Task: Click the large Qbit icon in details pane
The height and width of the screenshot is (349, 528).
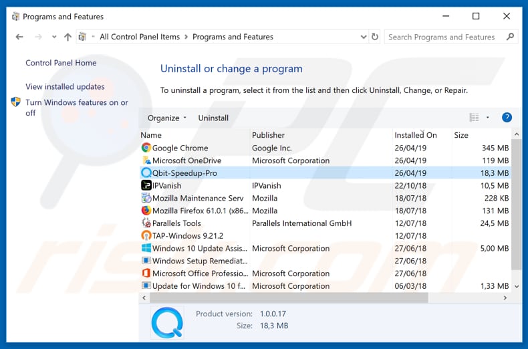Action: click(167, 322)
